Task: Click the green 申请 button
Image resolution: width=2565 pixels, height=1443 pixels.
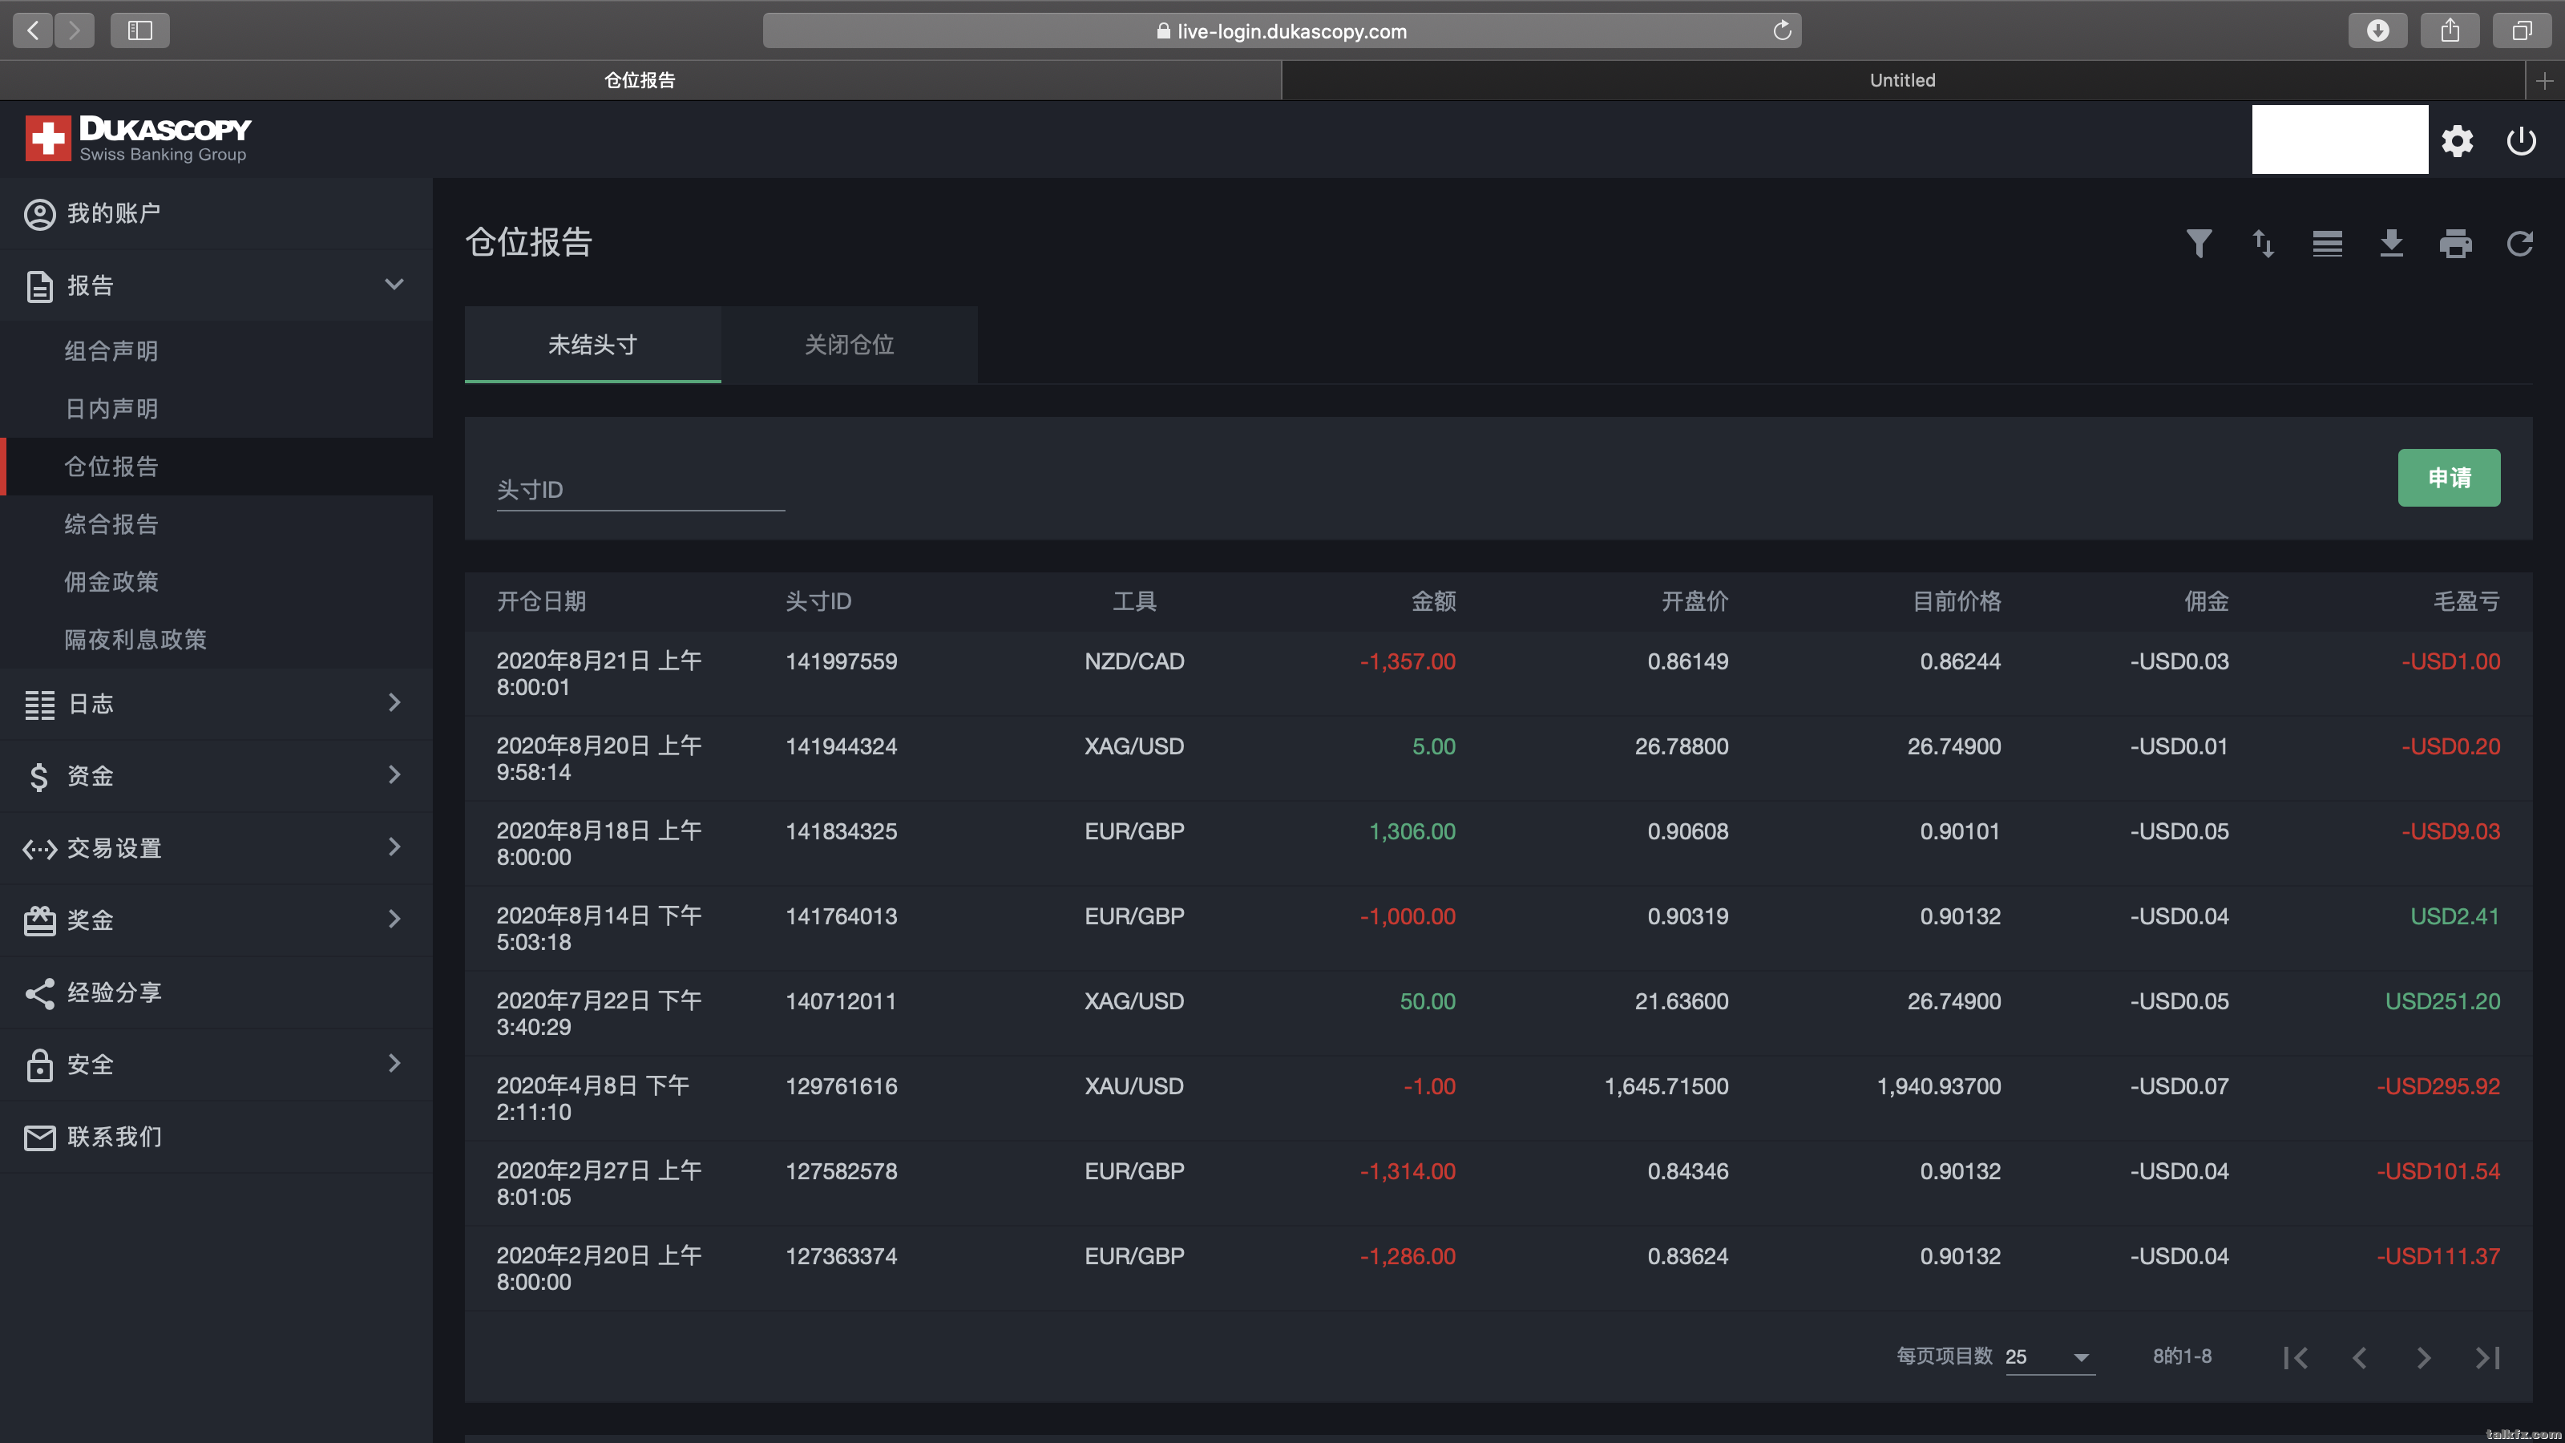Action: coord(2449,478)
